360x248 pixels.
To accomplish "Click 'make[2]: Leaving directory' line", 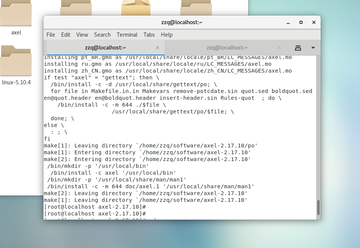I will (x=145, y=193).
